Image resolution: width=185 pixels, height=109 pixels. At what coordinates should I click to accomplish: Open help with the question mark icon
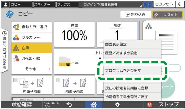(148, 5)
